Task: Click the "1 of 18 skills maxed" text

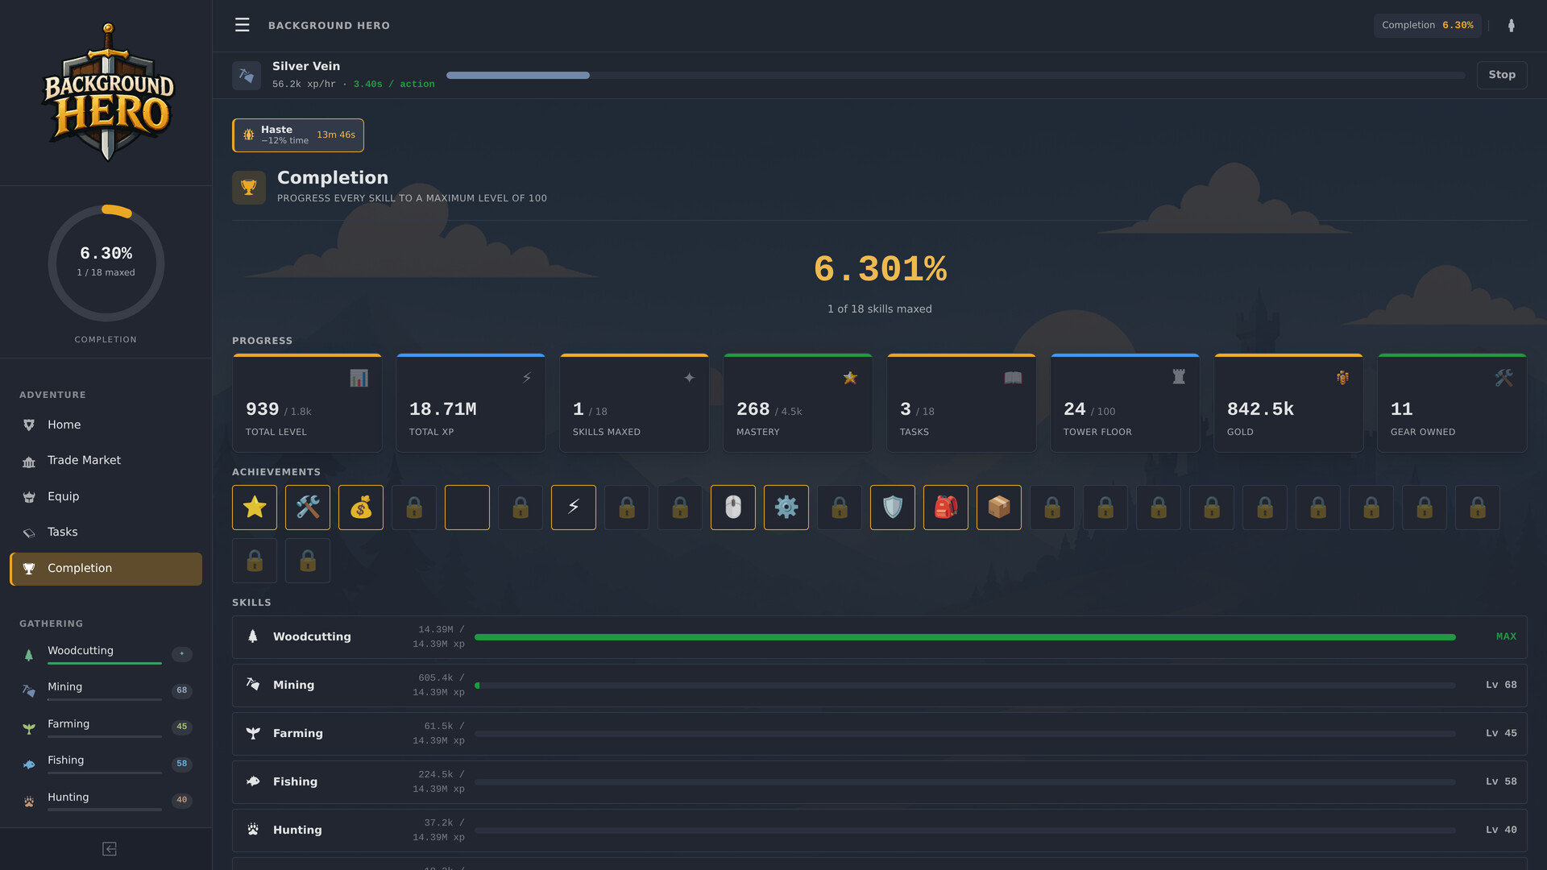Action: coord(880,309)
